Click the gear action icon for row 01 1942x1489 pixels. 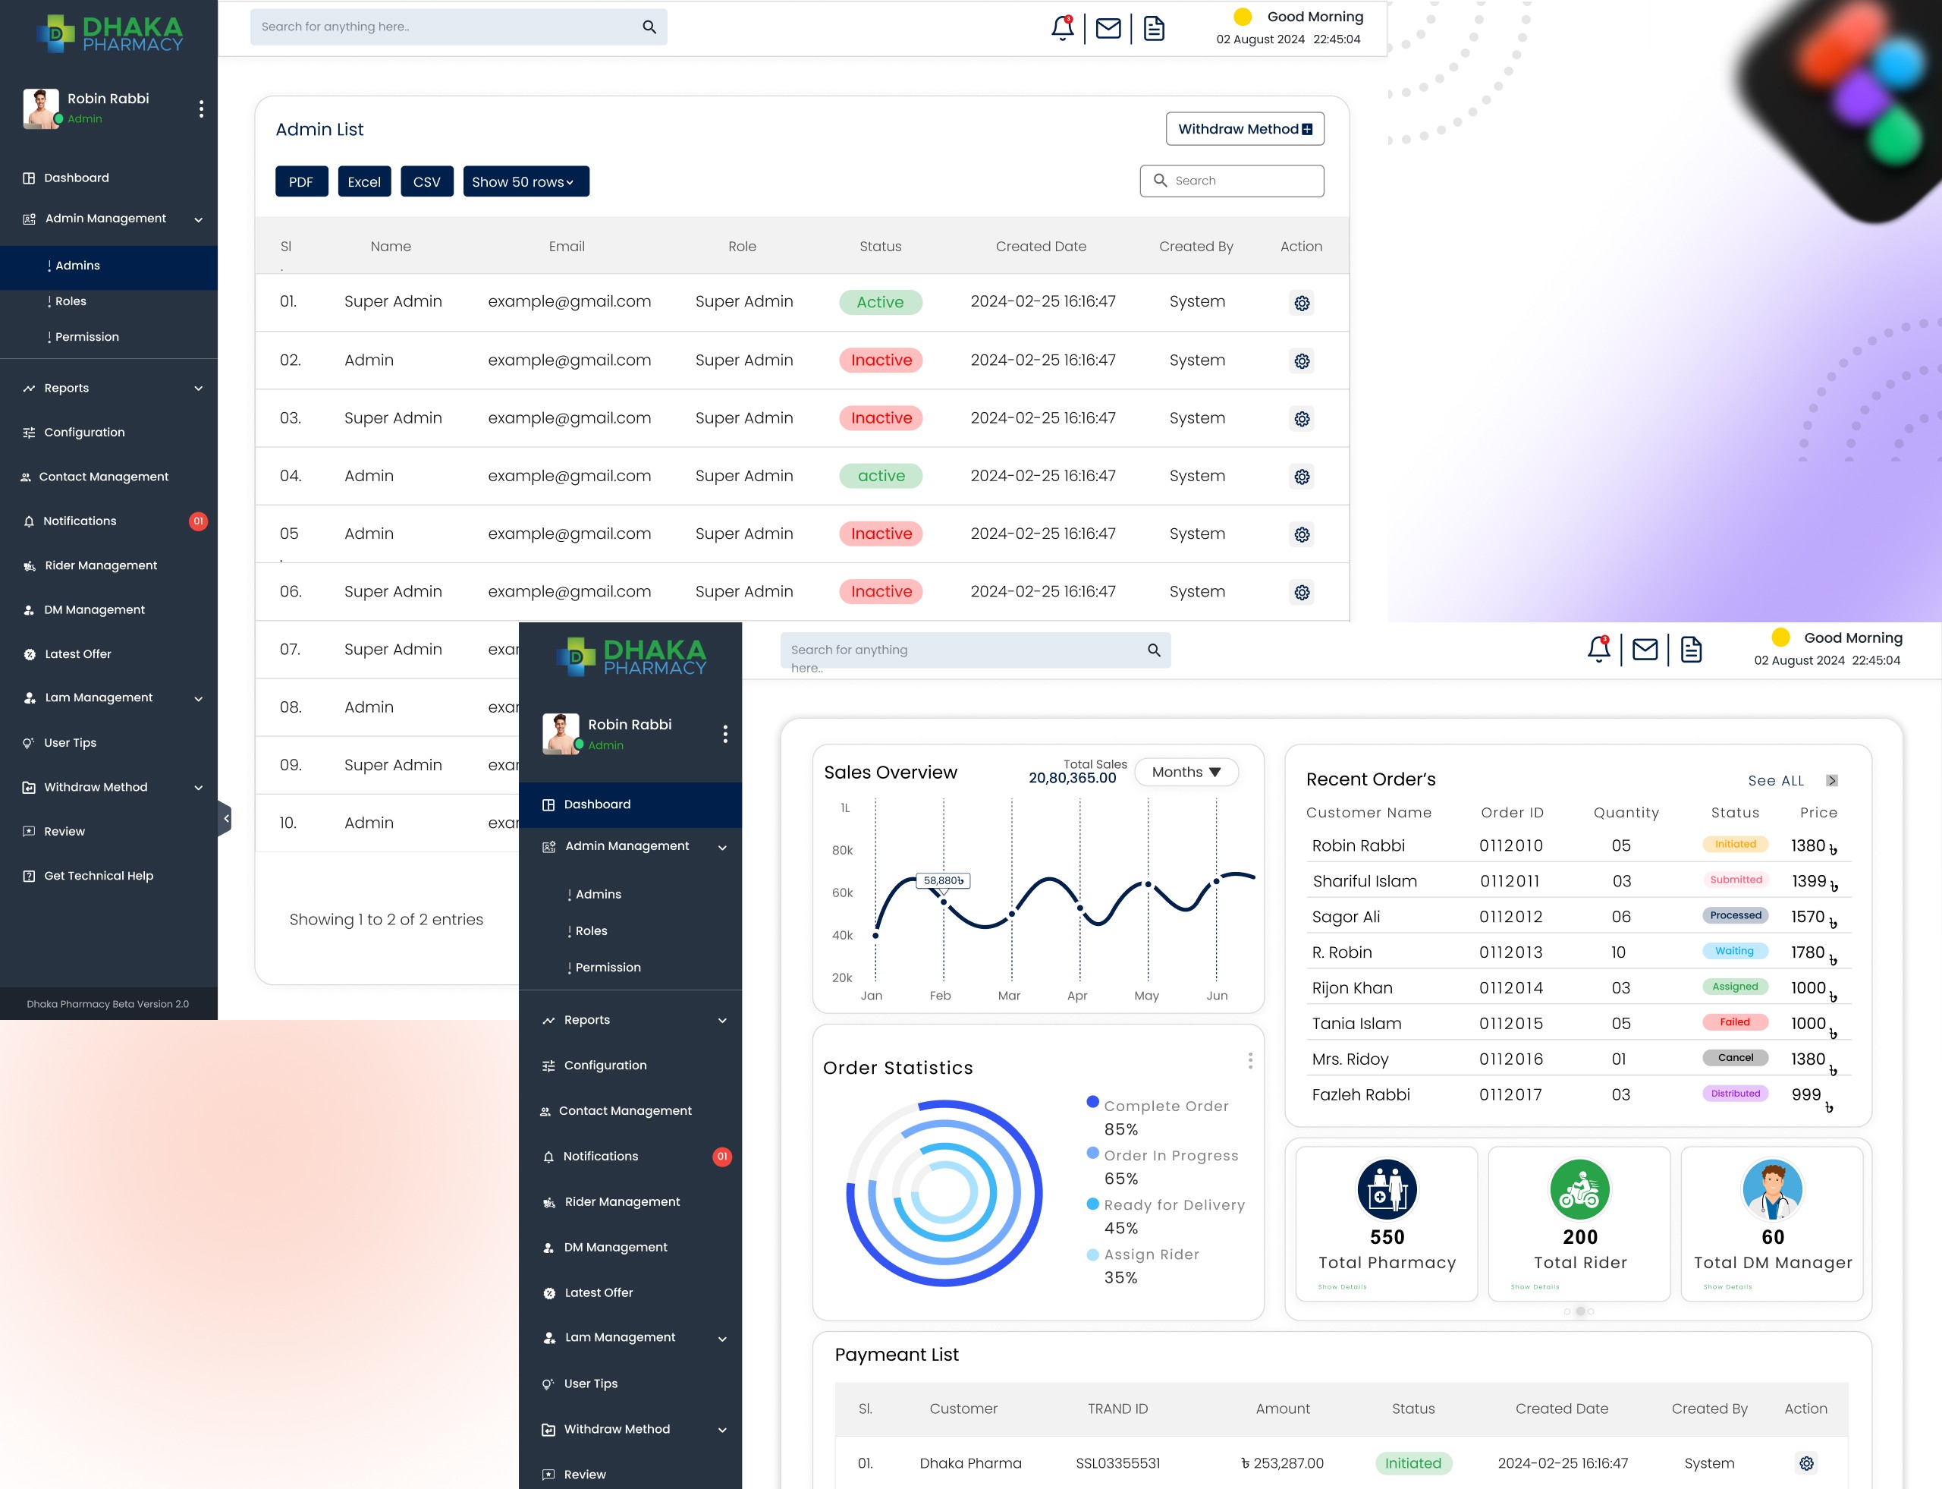tap(1302, 303)
